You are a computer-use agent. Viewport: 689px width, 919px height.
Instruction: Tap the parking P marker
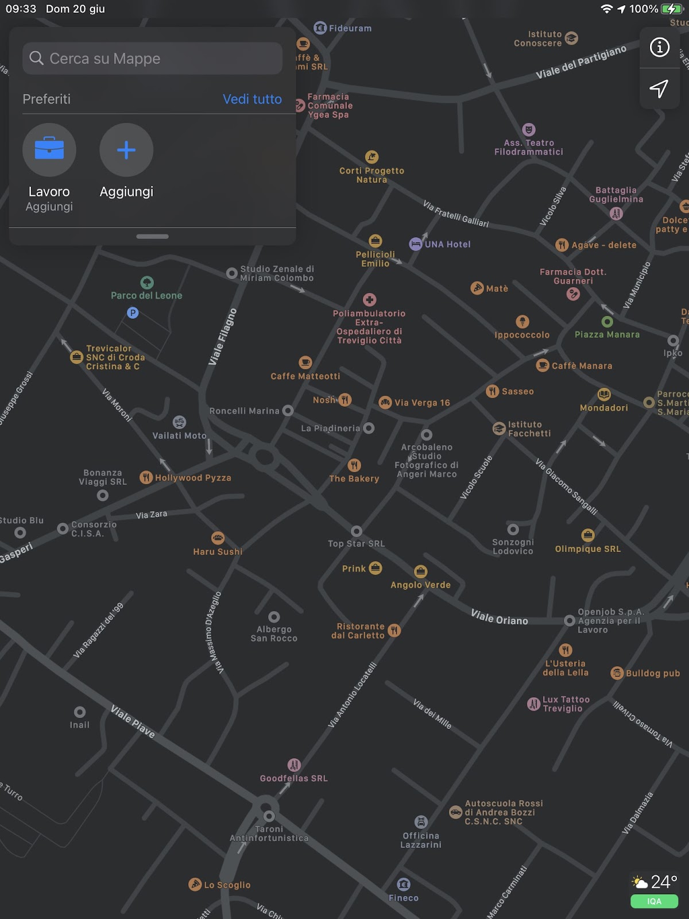point(133,313)
